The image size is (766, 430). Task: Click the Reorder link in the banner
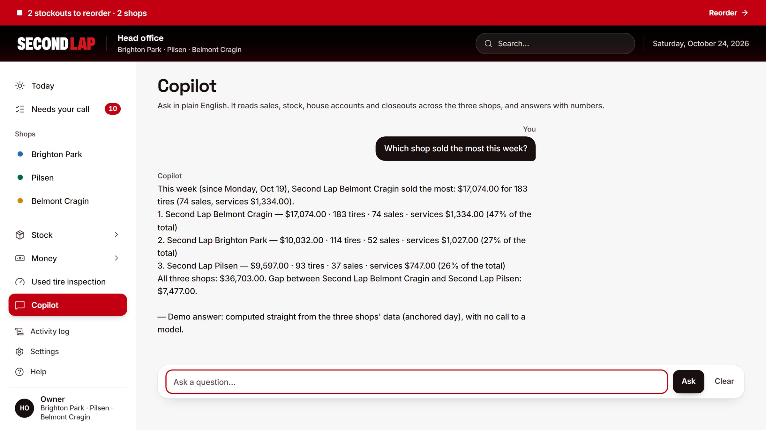pos(728,13)
